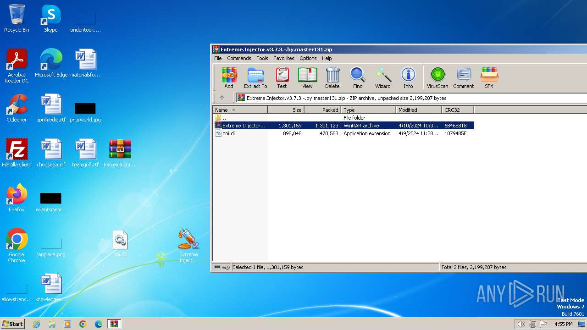Open the File menu
587x330 pixels.
pos(218,58)
